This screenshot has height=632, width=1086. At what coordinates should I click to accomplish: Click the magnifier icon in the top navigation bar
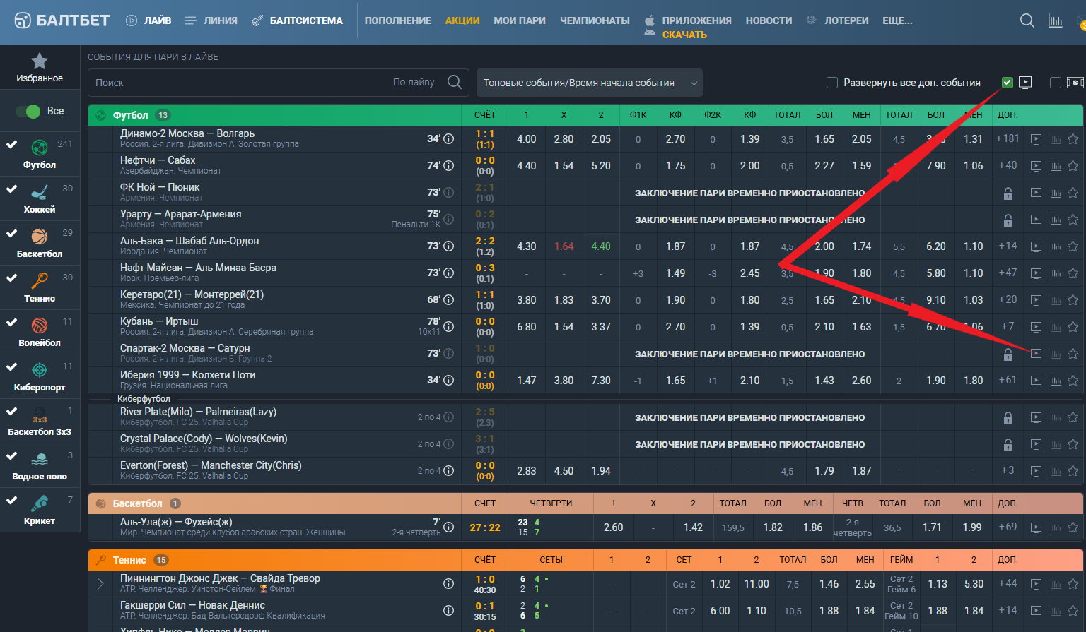click(x=1027, y=20)
